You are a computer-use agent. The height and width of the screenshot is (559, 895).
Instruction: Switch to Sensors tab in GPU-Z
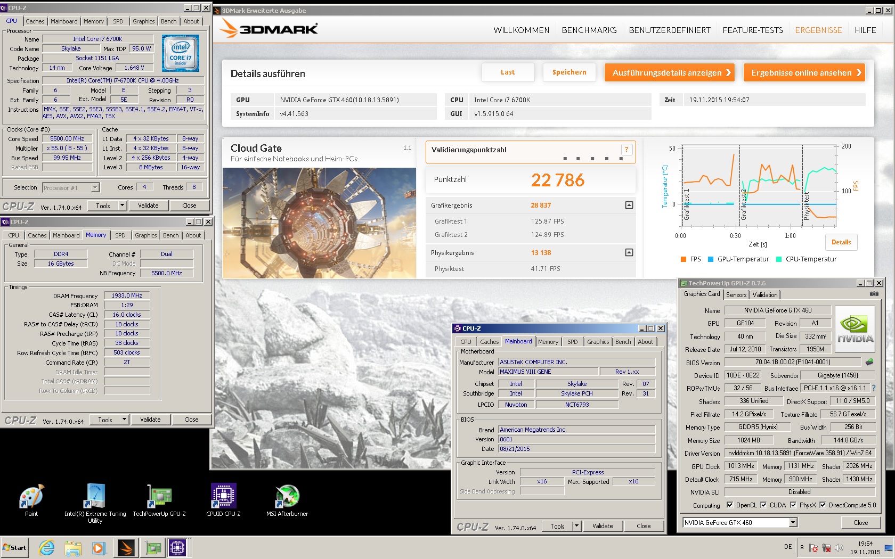coord(736,295)
